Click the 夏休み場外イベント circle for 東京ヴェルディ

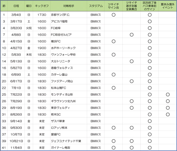coord(168,108)
